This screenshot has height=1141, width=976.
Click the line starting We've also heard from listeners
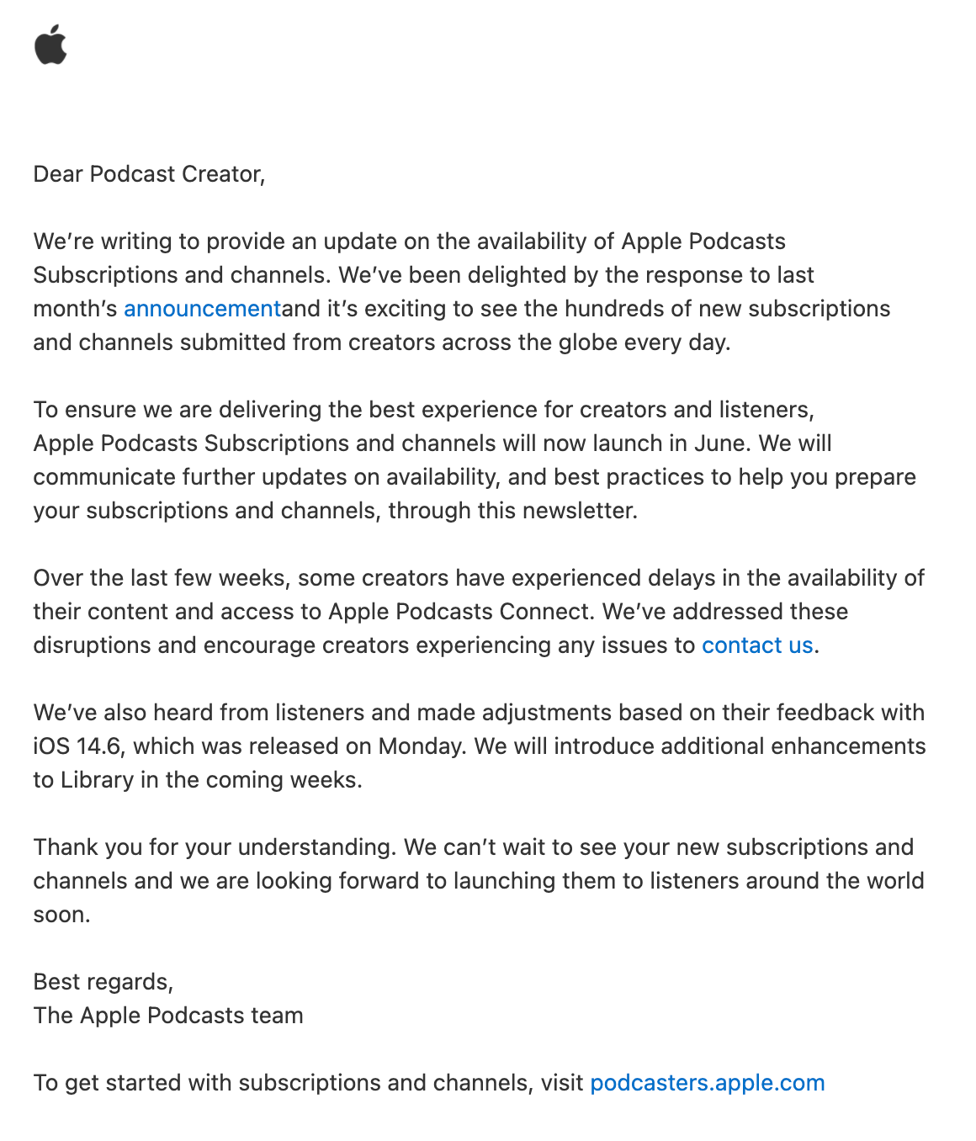(x=478, y=713)
